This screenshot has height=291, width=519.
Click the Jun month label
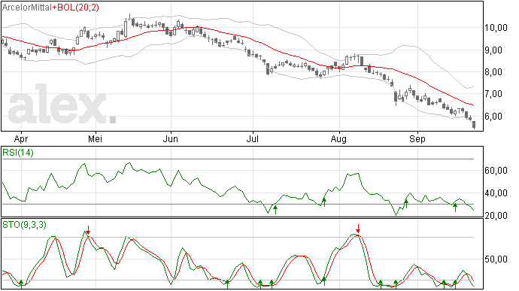point(171,138)
